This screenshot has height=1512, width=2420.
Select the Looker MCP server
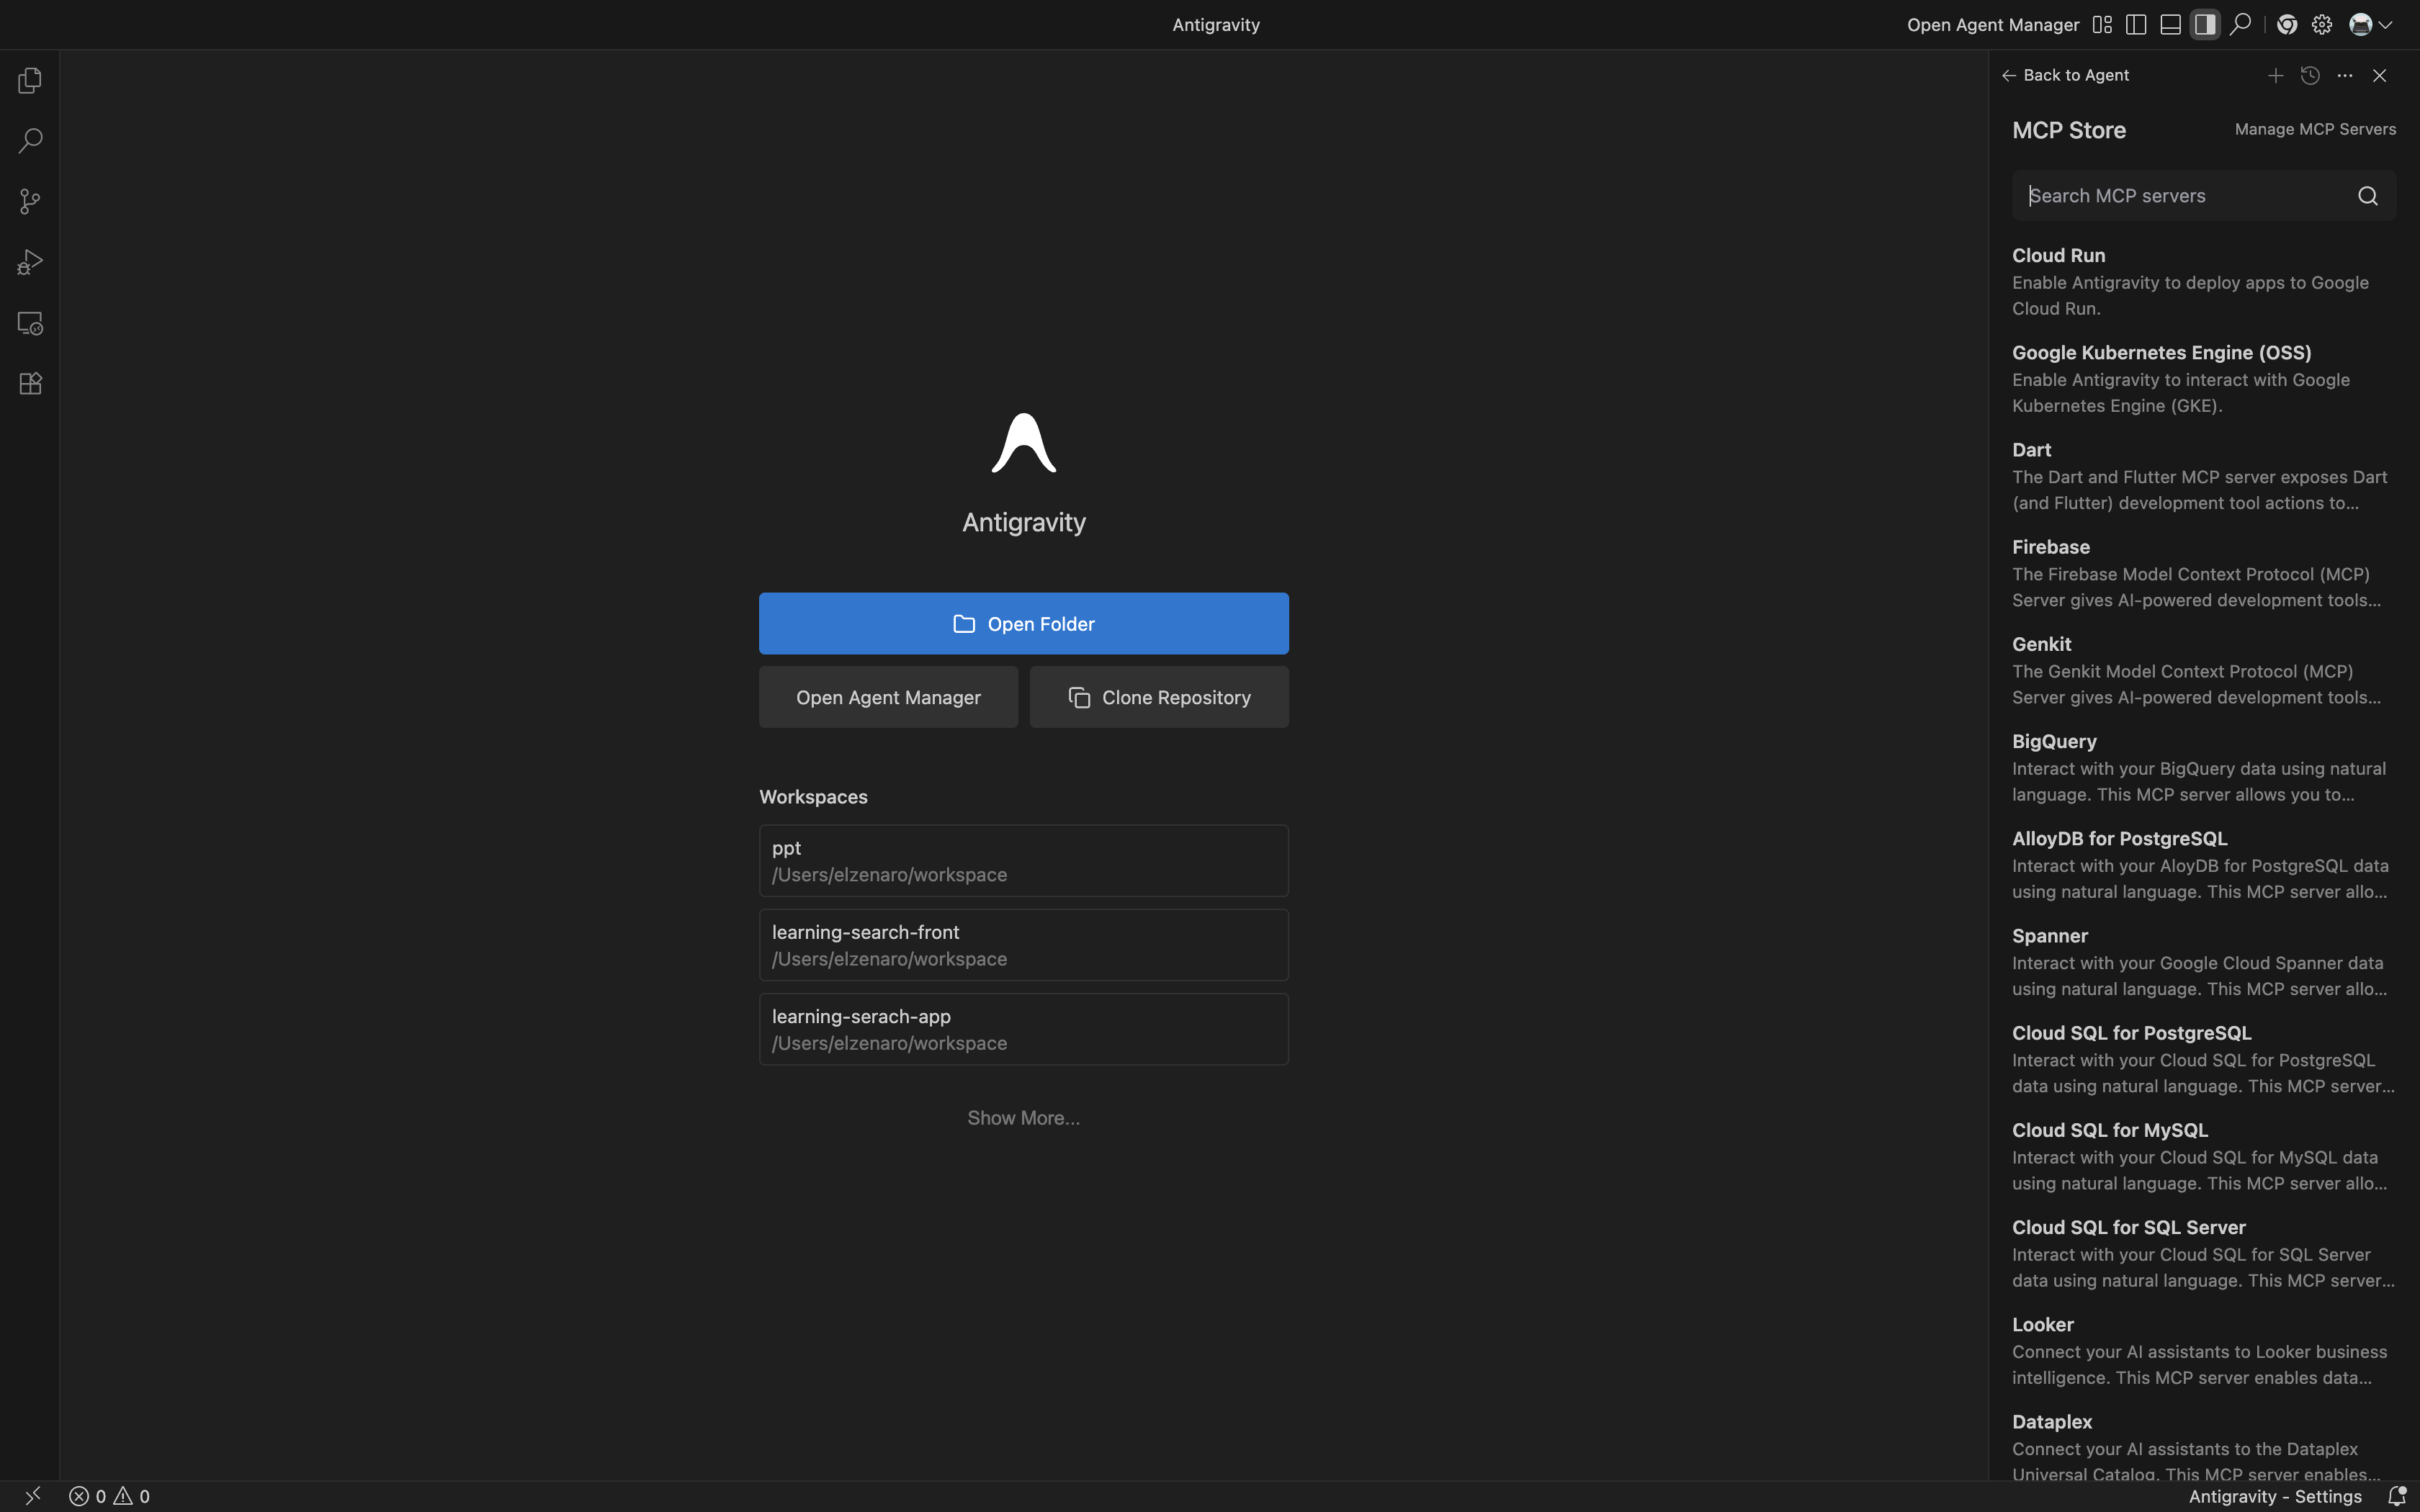pos(2204,1350)
